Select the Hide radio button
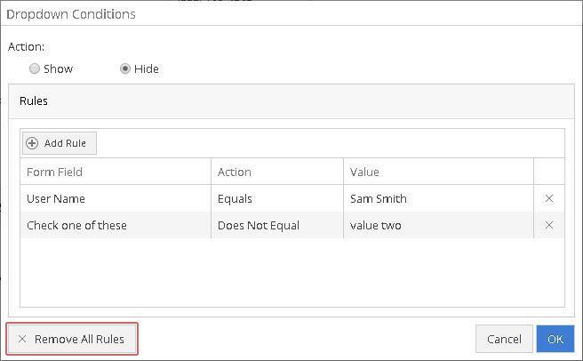 point(125,68)
